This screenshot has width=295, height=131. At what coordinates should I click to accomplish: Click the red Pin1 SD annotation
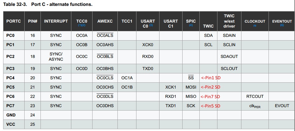[211, 78]
